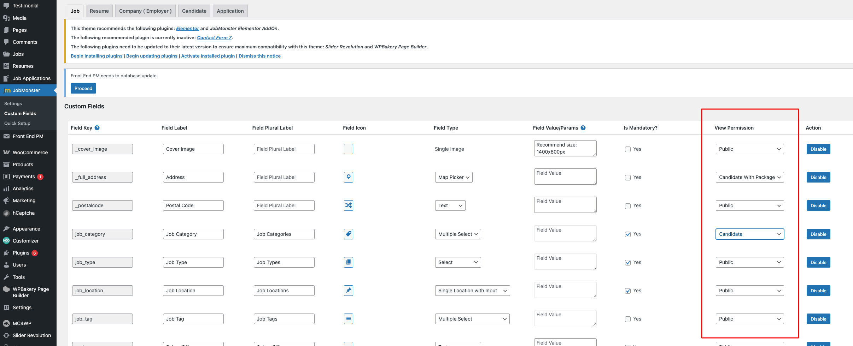Switch to the Application tab

[x=230, y=11]
